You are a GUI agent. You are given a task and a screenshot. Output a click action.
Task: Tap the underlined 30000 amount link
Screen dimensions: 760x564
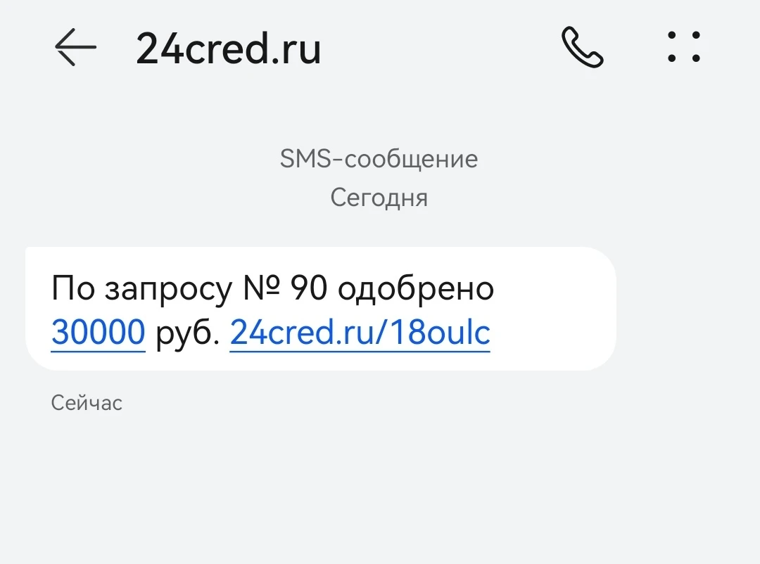(x=98, y=333)
